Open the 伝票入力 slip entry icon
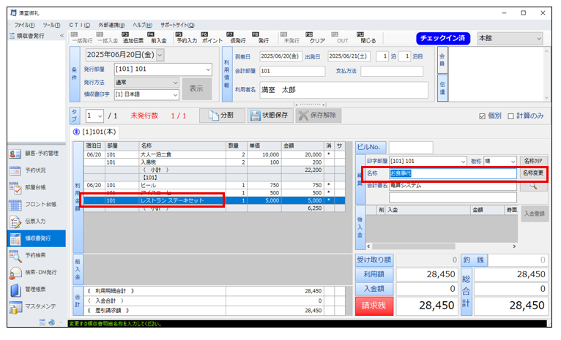This screenshot has height=340, width=561. pos(35,221)
